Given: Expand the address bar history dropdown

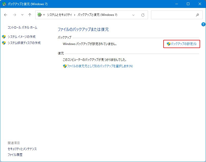Looking at the screenshot, I should [133, 15].
